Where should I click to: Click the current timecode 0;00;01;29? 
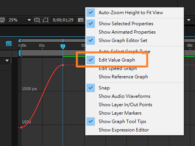pos(63,20)
